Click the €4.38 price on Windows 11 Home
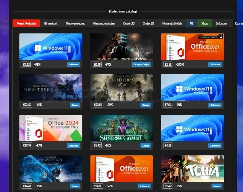Viewport: 243px width, 192px height. coord(168,145)
